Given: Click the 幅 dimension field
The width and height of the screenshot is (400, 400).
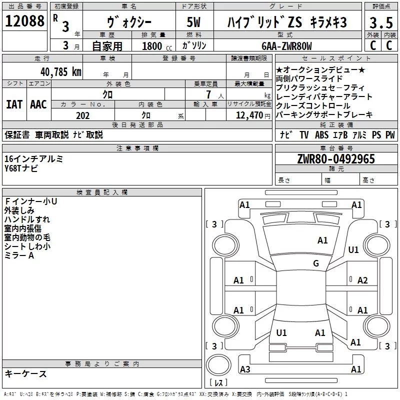Looking at the screenshot, I should point(340,180).
